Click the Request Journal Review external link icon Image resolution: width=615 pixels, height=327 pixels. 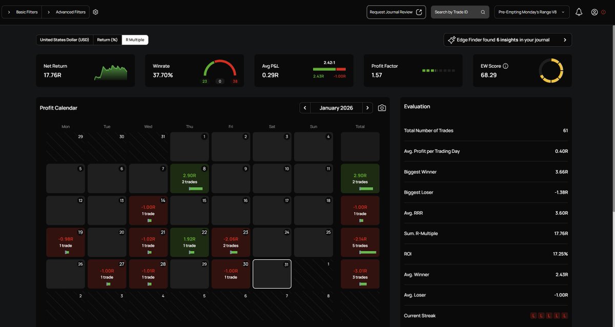419,12
